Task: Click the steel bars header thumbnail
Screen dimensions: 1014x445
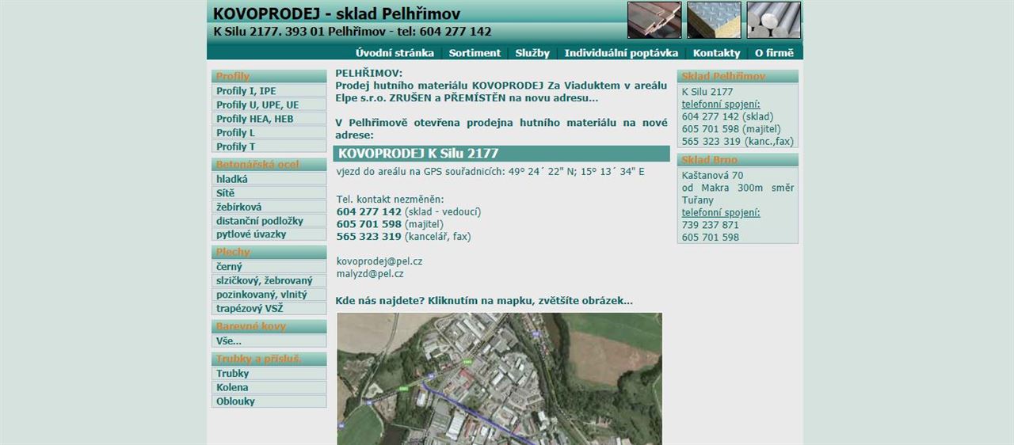Action: pyautogui.click(x=654, y=20)
